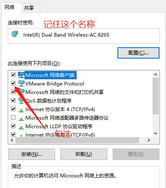Viewport: 166px width, 188px height.
Task: Uncheck the Internet 协议版本 4 (TCP/IPv4) checkbox
Action: 13,109
